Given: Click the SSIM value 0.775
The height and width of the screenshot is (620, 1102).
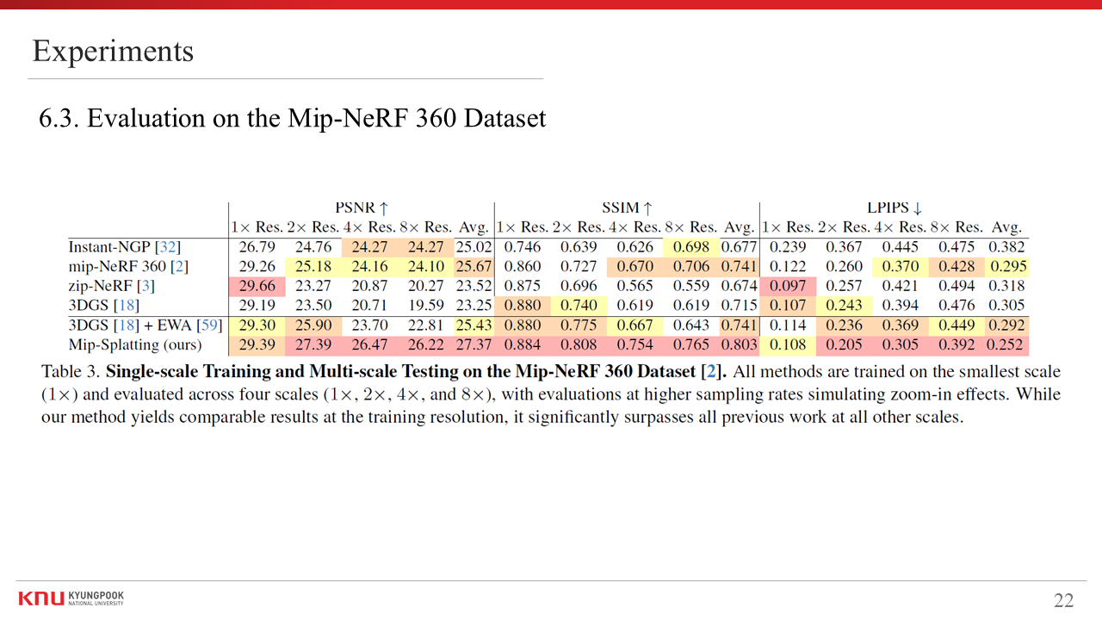Looking at the screenshot, I should [579, 325].
